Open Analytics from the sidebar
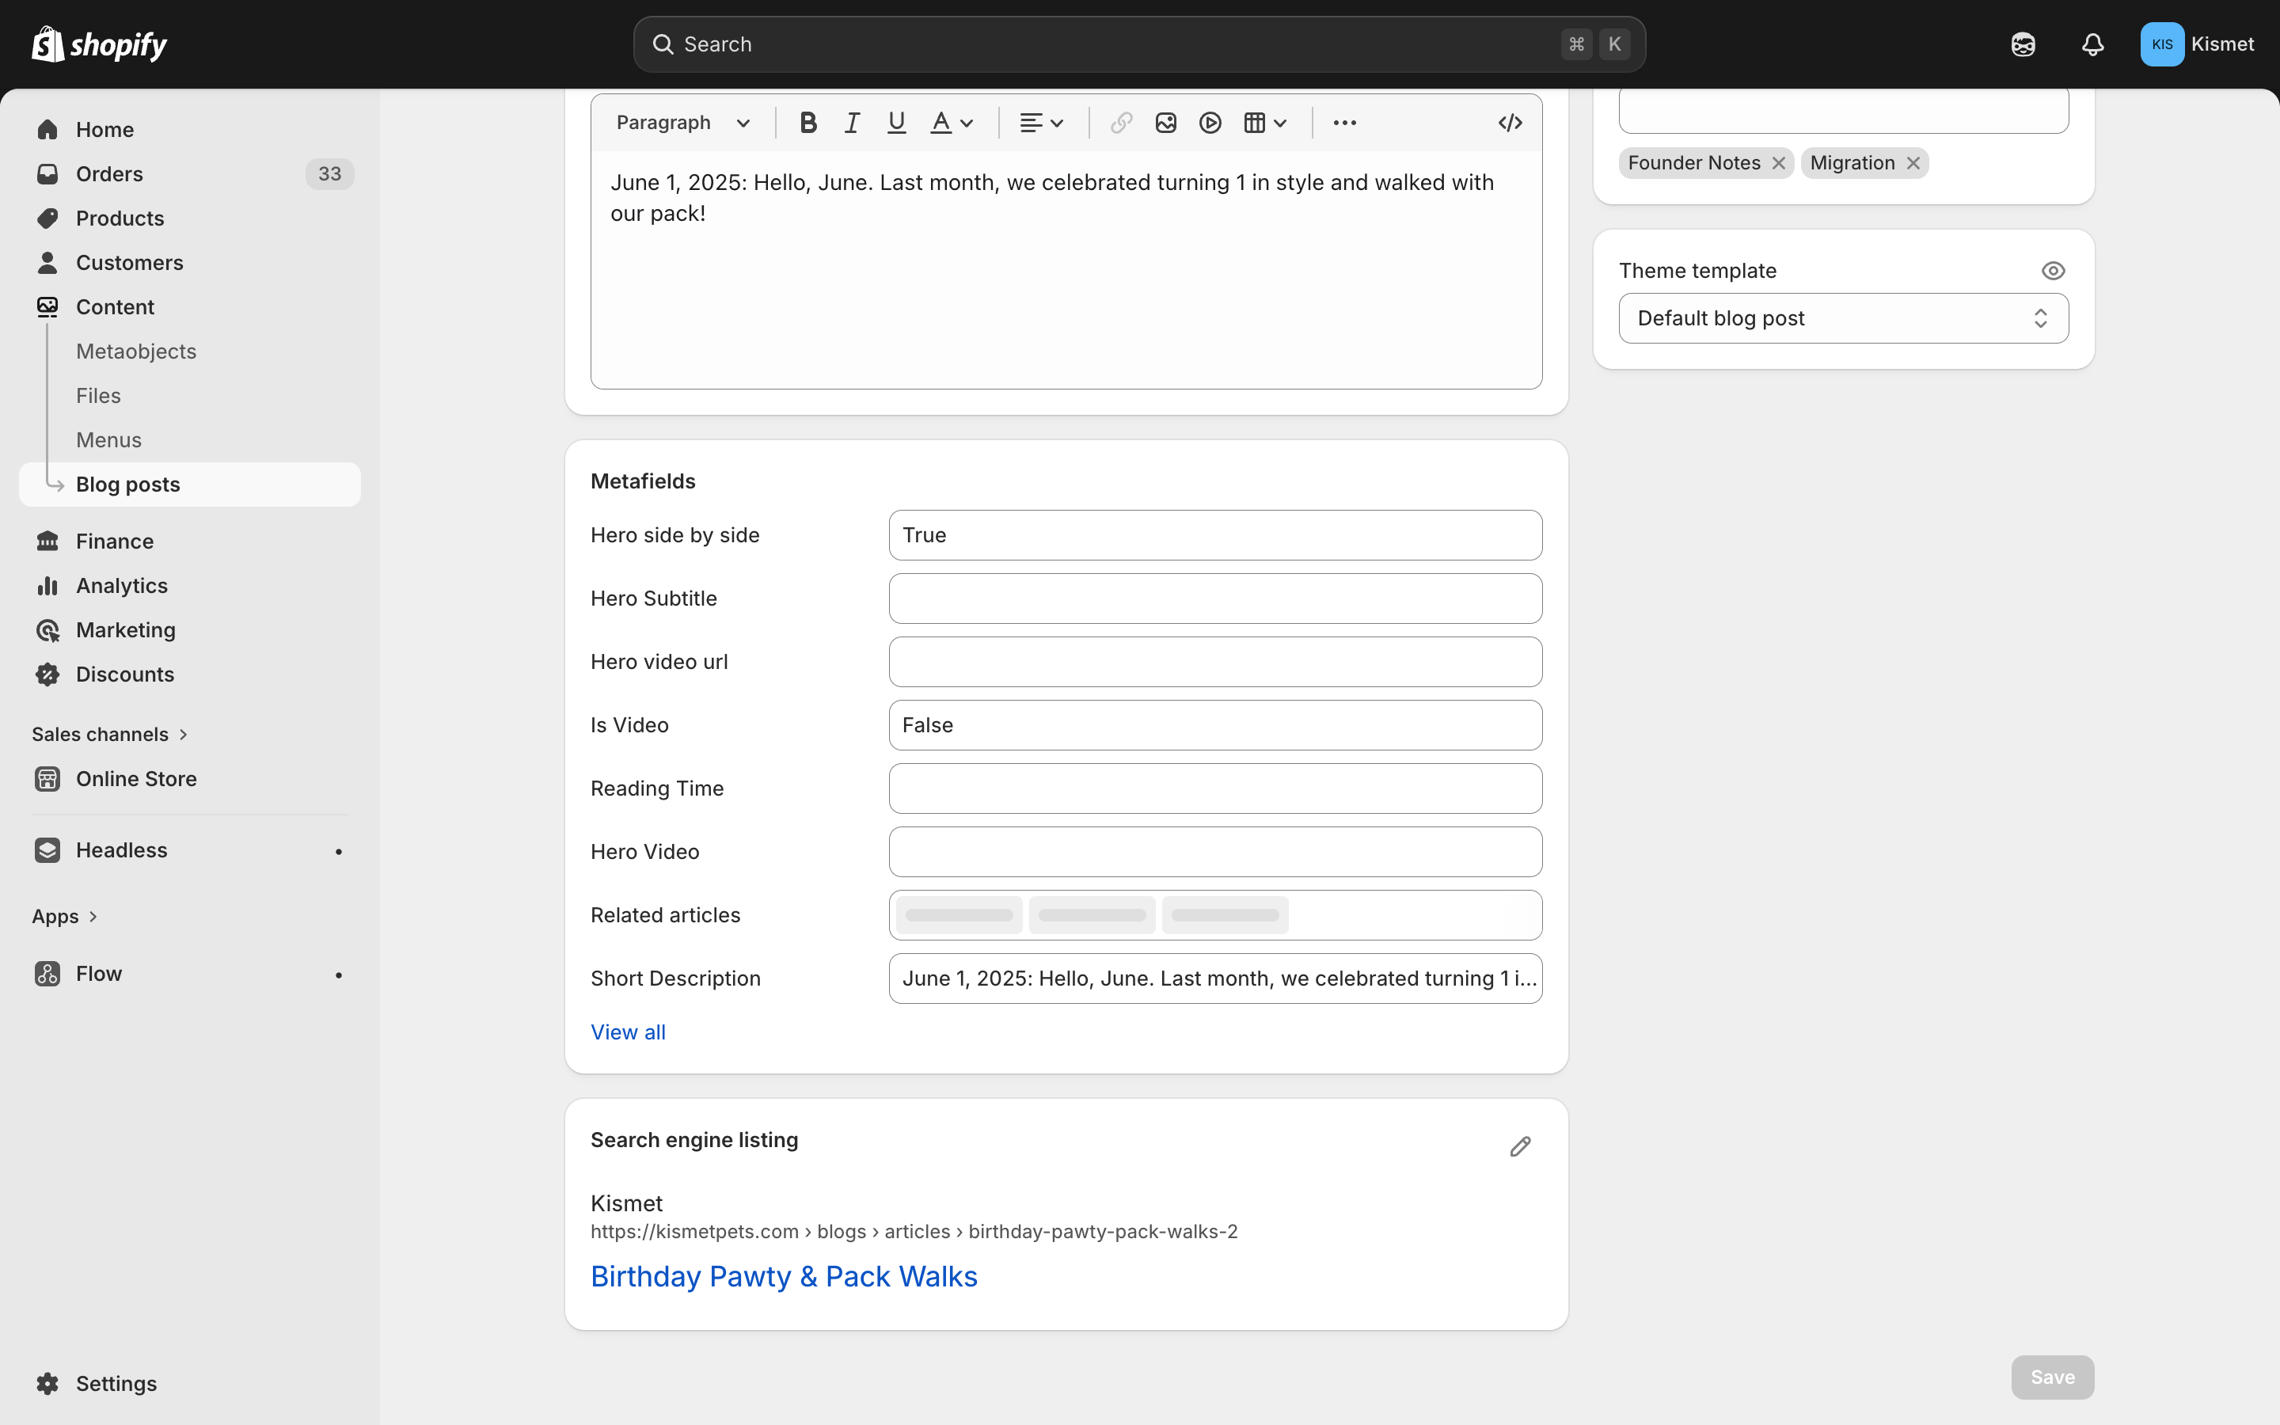The height and width of the screenshot is (1425, 2280). tap(122, 585)
